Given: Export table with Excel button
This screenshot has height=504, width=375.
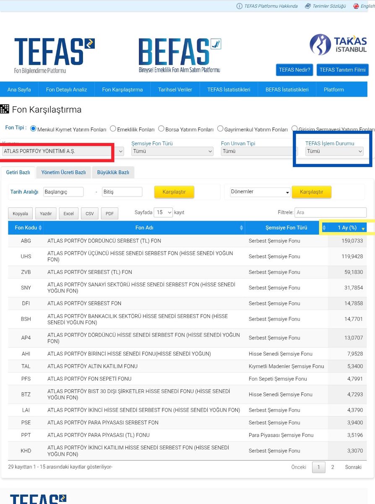Looking at the screenshot, I should click(x=68, y=214).
